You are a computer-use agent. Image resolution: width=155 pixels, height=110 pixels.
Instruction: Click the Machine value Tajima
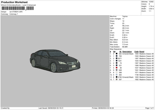coord(125,16)
